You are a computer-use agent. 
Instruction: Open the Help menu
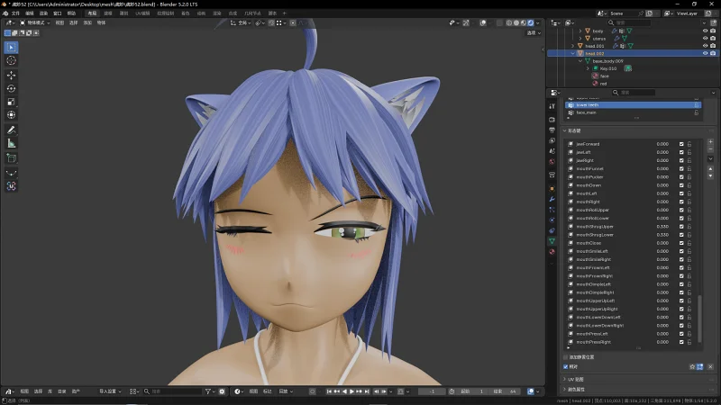72,13
